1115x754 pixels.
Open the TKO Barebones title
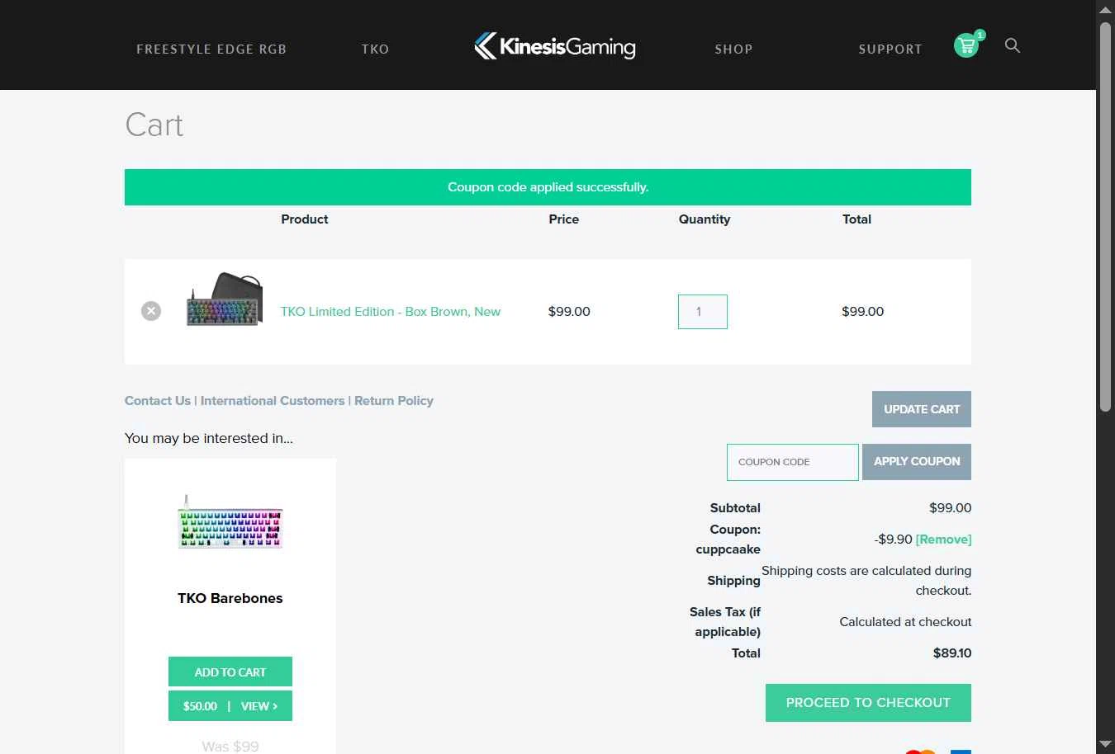click(230, 598)
